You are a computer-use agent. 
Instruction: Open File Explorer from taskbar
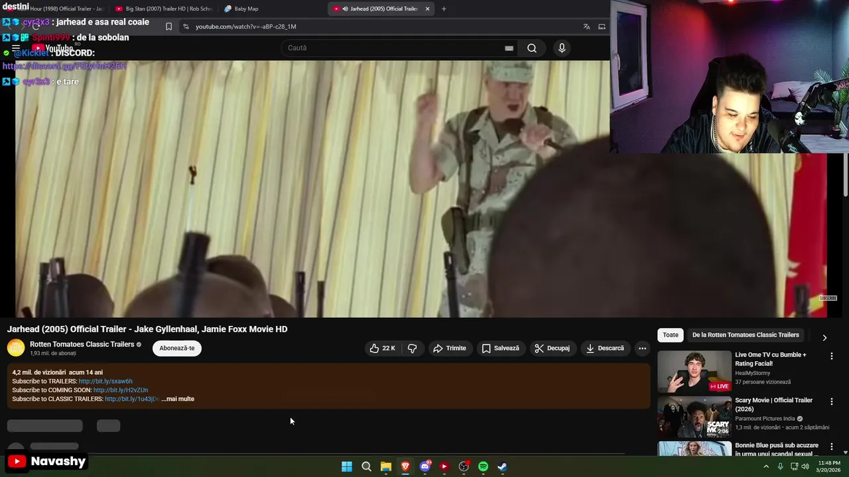point(386,466)
